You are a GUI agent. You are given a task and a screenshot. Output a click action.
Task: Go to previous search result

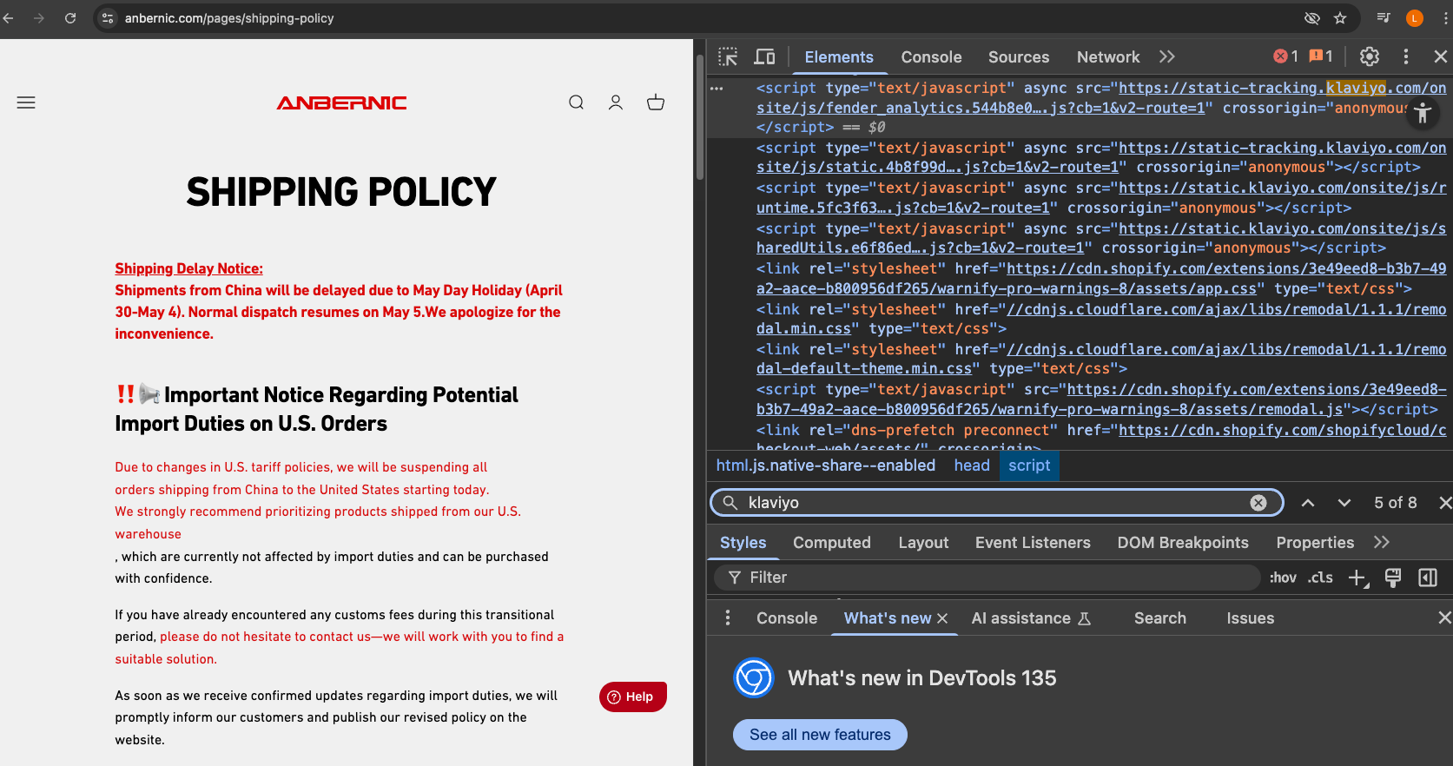[1308, 503]
